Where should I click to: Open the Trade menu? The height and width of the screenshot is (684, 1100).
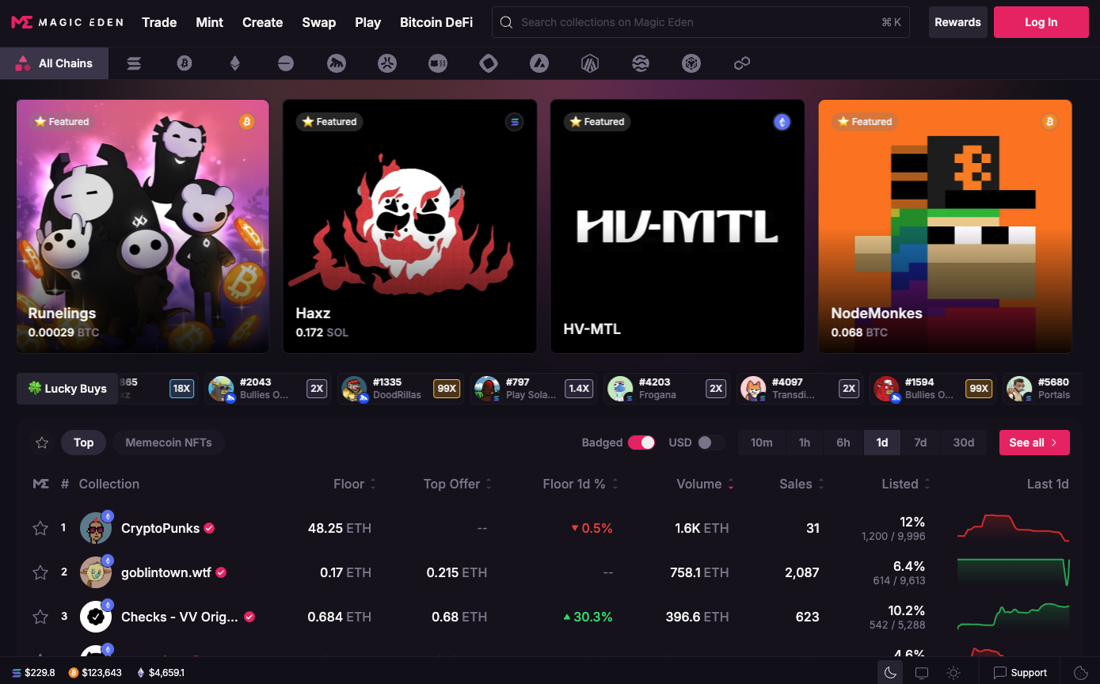(x=159, y=22)
